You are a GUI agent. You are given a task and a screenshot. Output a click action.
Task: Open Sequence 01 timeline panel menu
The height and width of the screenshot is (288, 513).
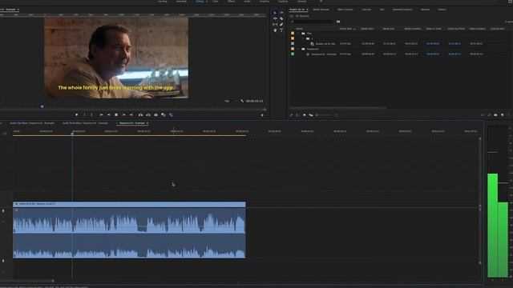pyautogui.click(x=147, y=123)
